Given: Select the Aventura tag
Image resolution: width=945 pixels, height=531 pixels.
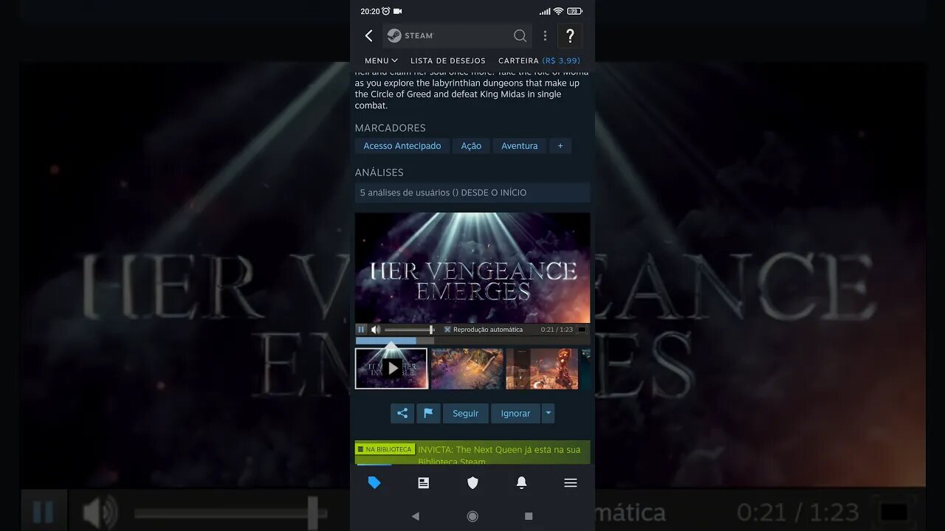Looking at the screenshot, I should [x=520, y=146].
